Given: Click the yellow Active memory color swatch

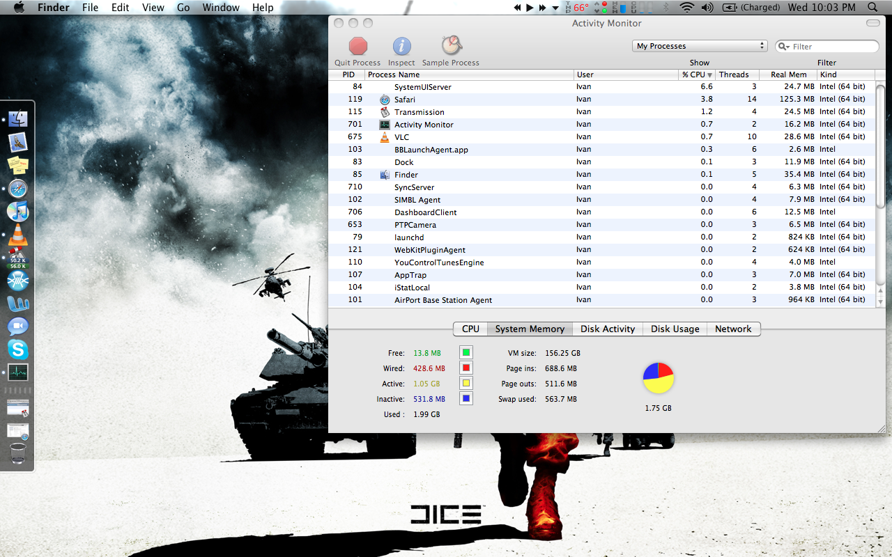Looking at the screenshot, I should pyautogui.click(x=466, y=384).
